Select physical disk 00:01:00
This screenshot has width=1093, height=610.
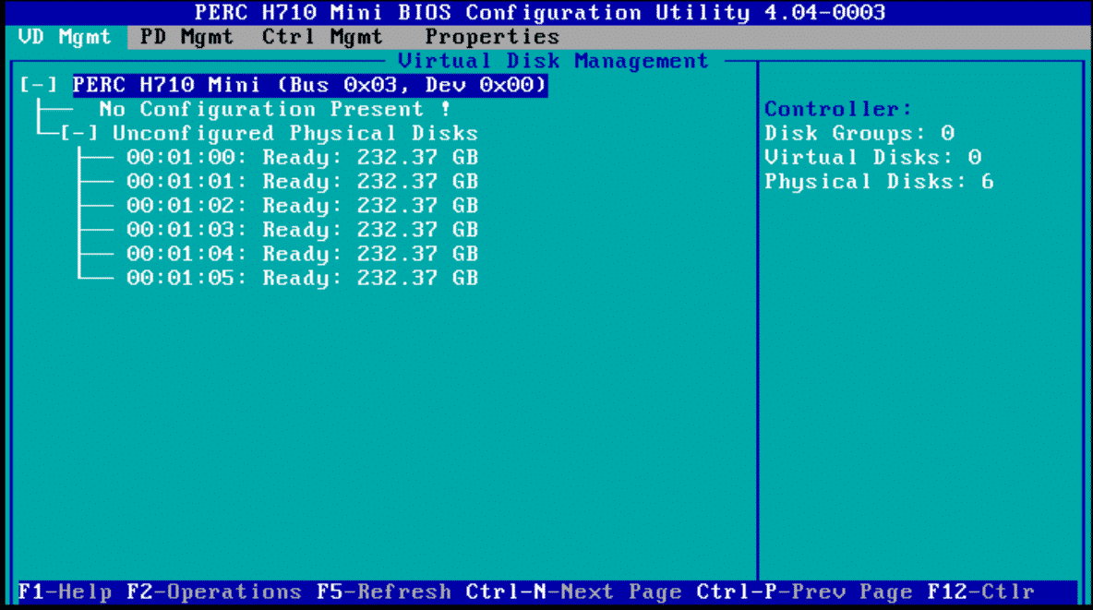pyautogui.click(x=302, y=158)
